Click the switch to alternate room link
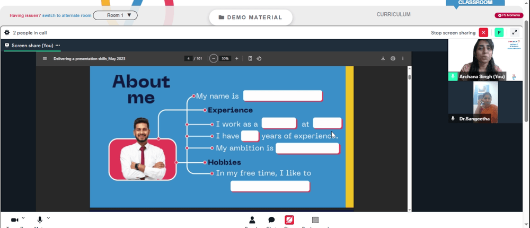The height and width of the screenshot is (228, 530). pos(67,15)
